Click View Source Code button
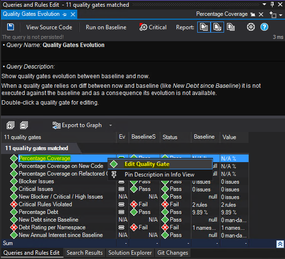This screenshot has width=285, height=259. tap(49, 27)
